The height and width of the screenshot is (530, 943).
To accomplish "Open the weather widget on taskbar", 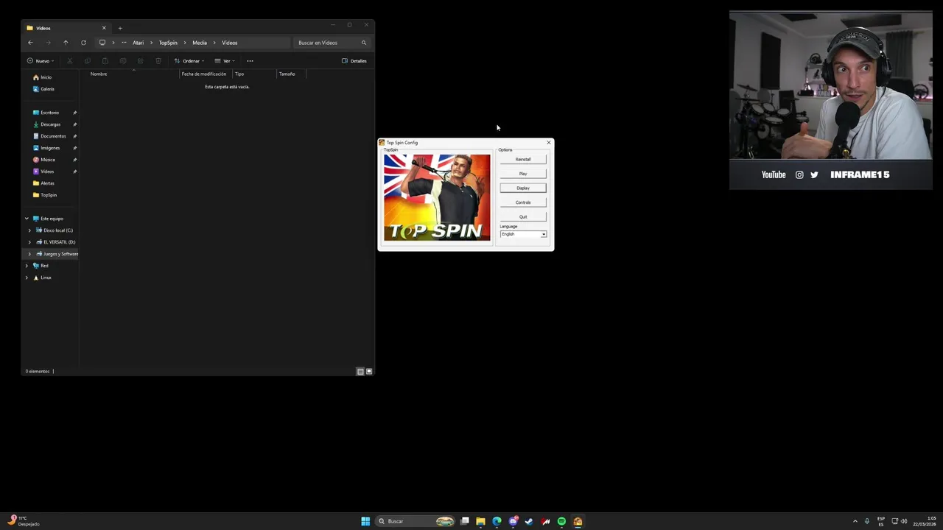I will (x=24, y=521).
